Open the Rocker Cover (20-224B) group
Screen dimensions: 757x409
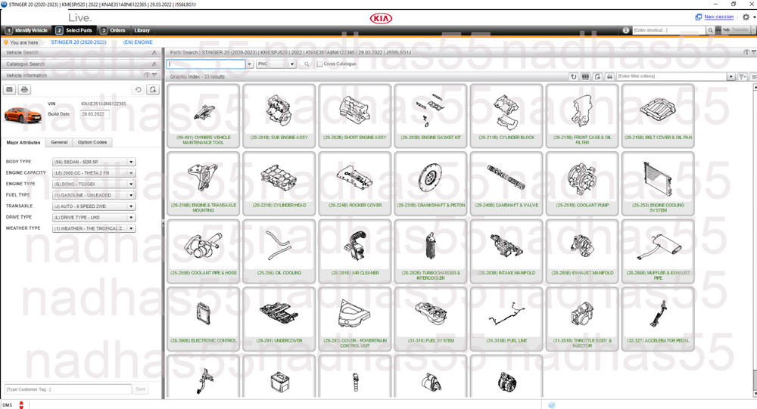pyautogui.click(x=355, y=183)
